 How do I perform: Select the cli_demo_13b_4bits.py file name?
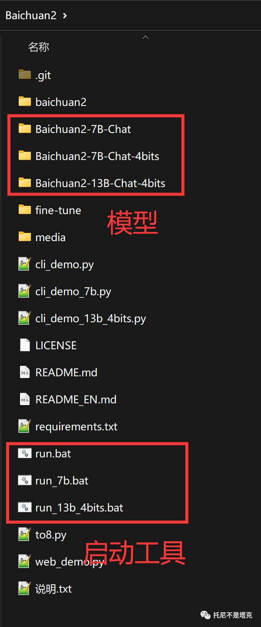pyautogui.click(x=90, y=318)
